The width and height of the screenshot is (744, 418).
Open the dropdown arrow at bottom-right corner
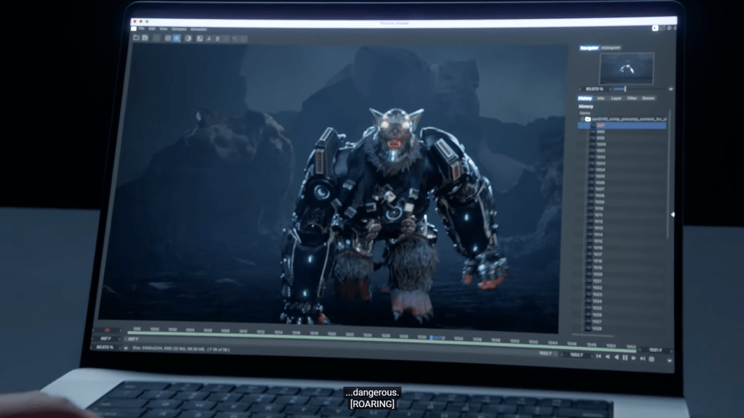pos(670,359)
